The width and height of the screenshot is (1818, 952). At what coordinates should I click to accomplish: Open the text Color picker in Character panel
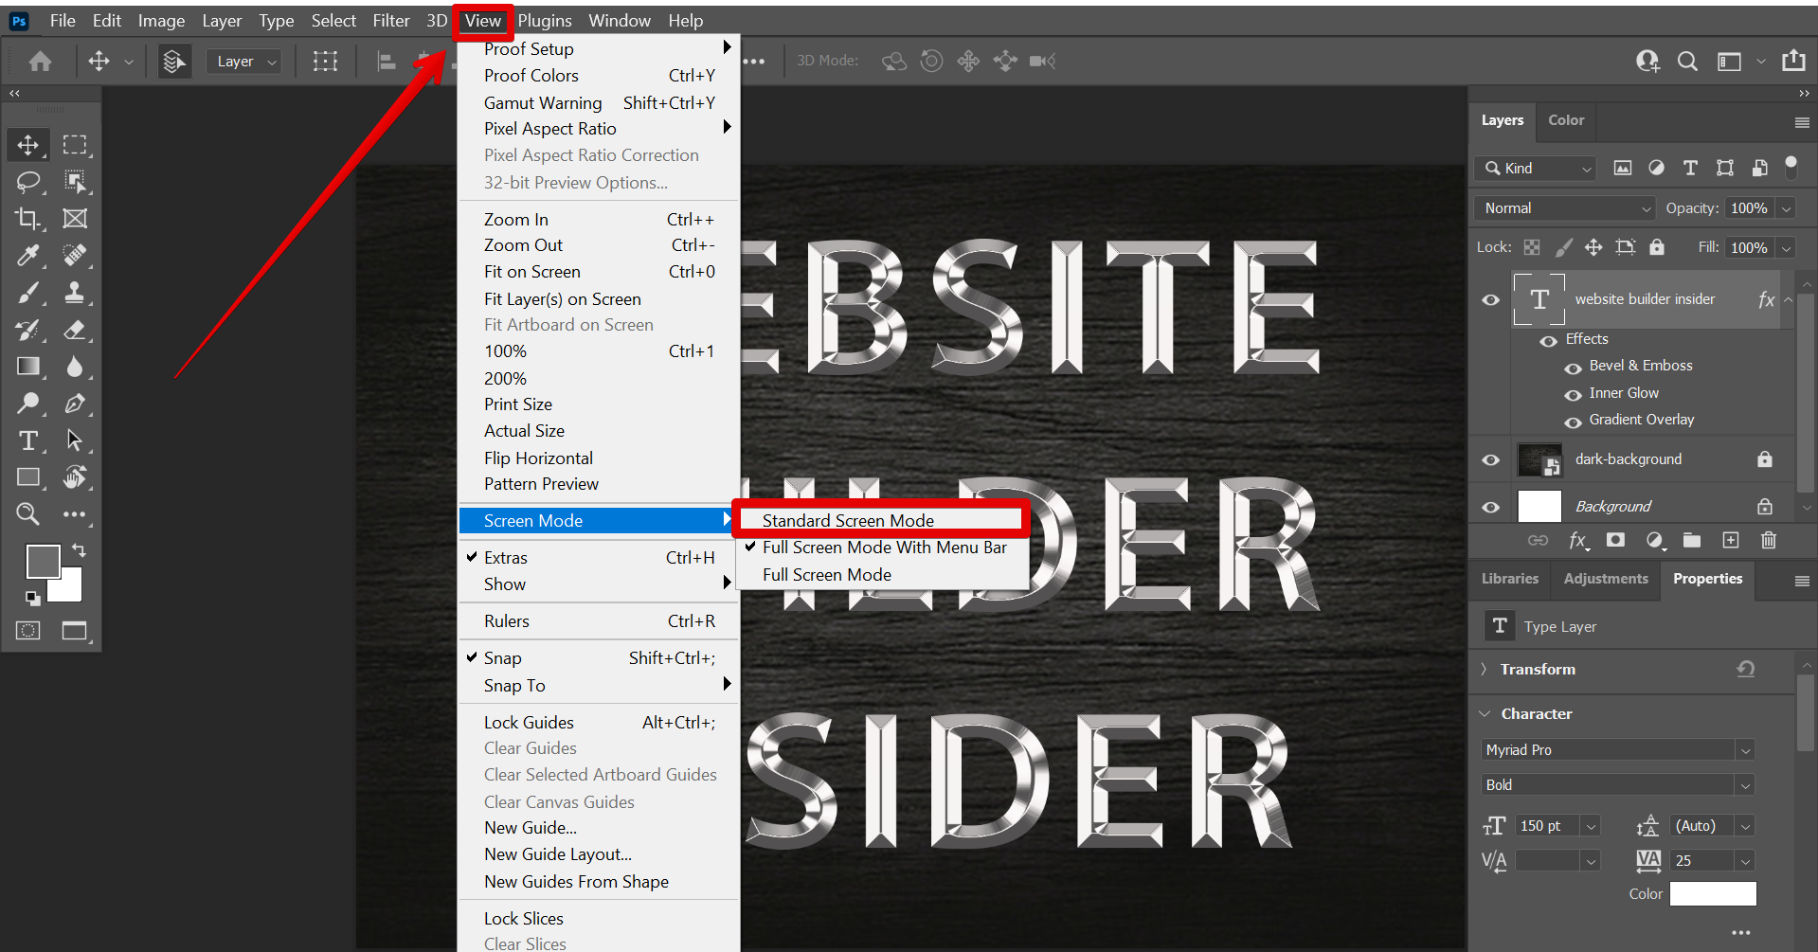pyautogui.click(x=1711, y=893)
